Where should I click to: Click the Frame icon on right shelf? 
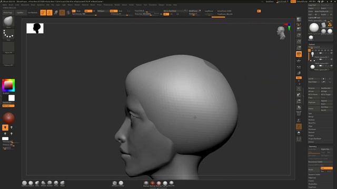[x=299, y=89]
